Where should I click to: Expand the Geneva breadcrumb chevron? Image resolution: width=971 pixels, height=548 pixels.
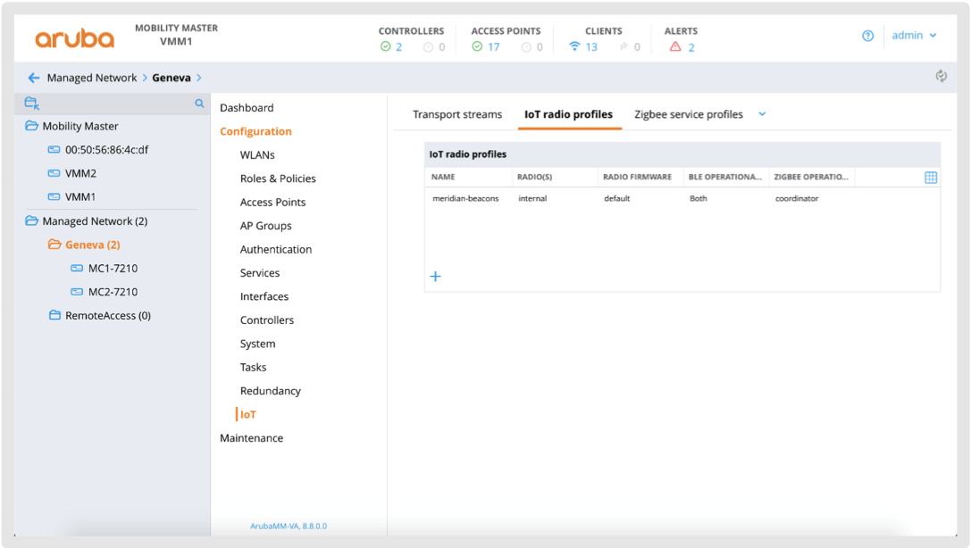point(199,78)
